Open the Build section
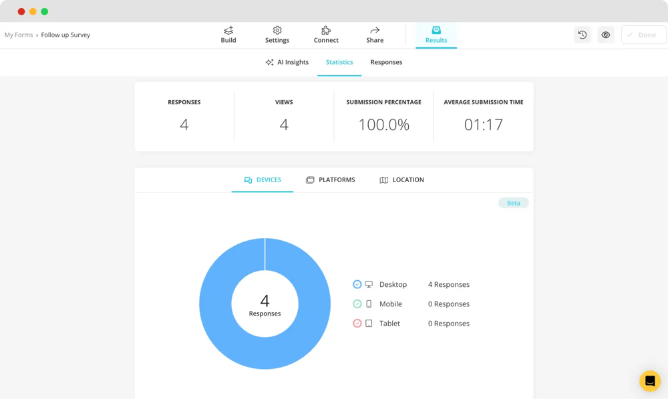The image size is (668, 399). click(x=228, y=35)
